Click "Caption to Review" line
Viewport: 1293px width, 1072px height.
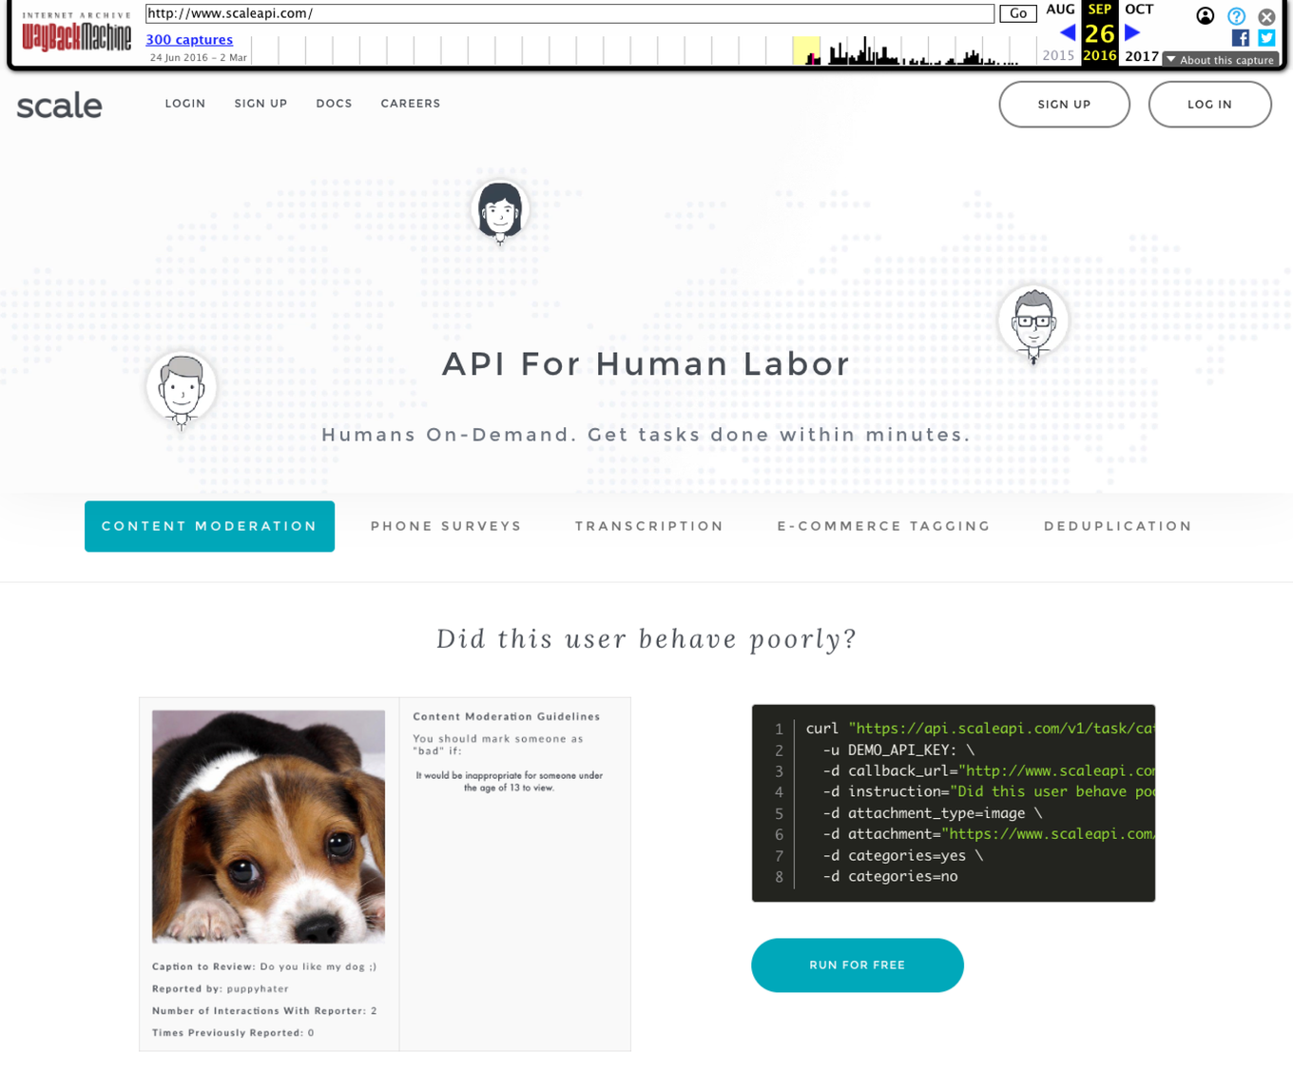(264, 966)
